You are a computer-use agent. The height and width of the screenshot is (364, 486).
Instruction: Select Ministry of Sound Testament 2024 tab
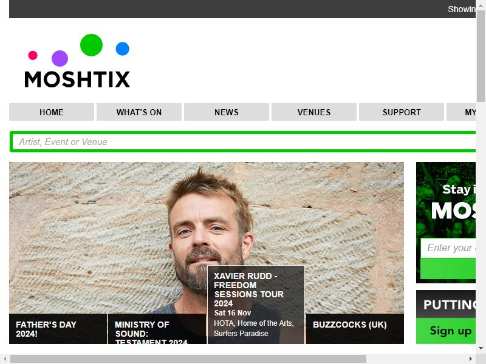pos(157,329)
